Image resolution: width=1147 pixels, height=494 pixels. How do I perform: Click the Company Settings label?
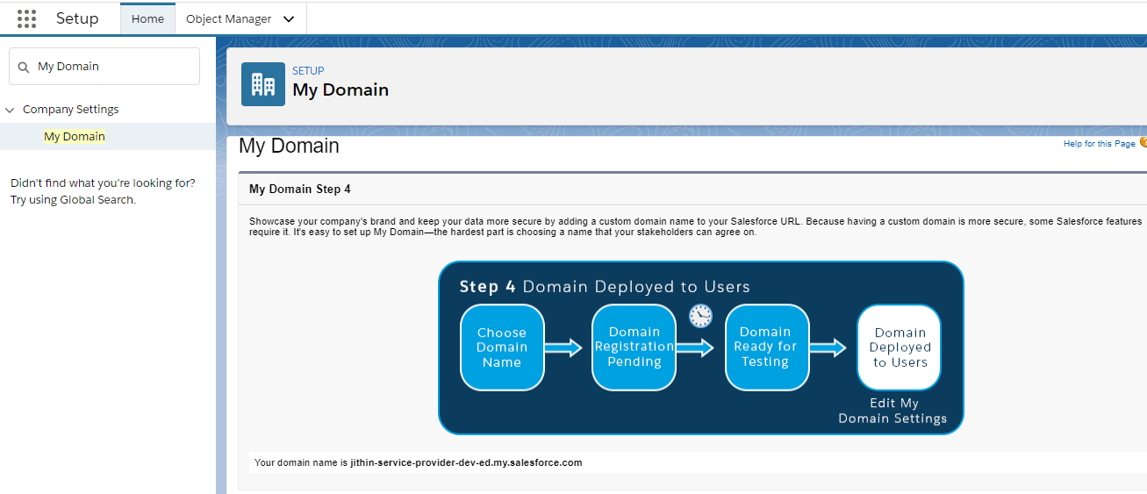(71, 110)
